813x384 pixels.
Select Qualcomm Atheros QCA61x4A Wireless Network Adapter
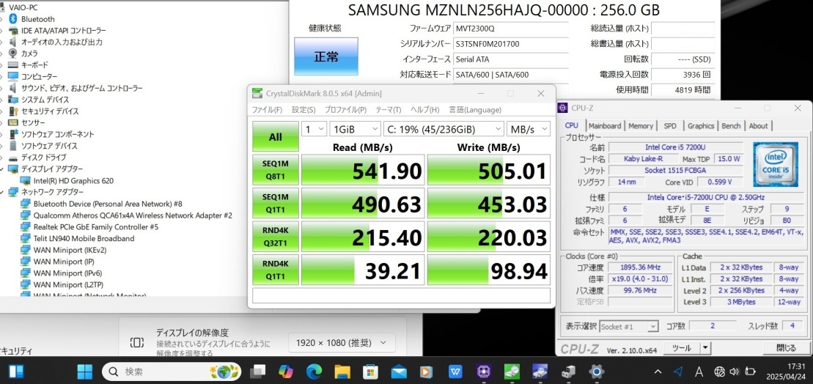133,215
